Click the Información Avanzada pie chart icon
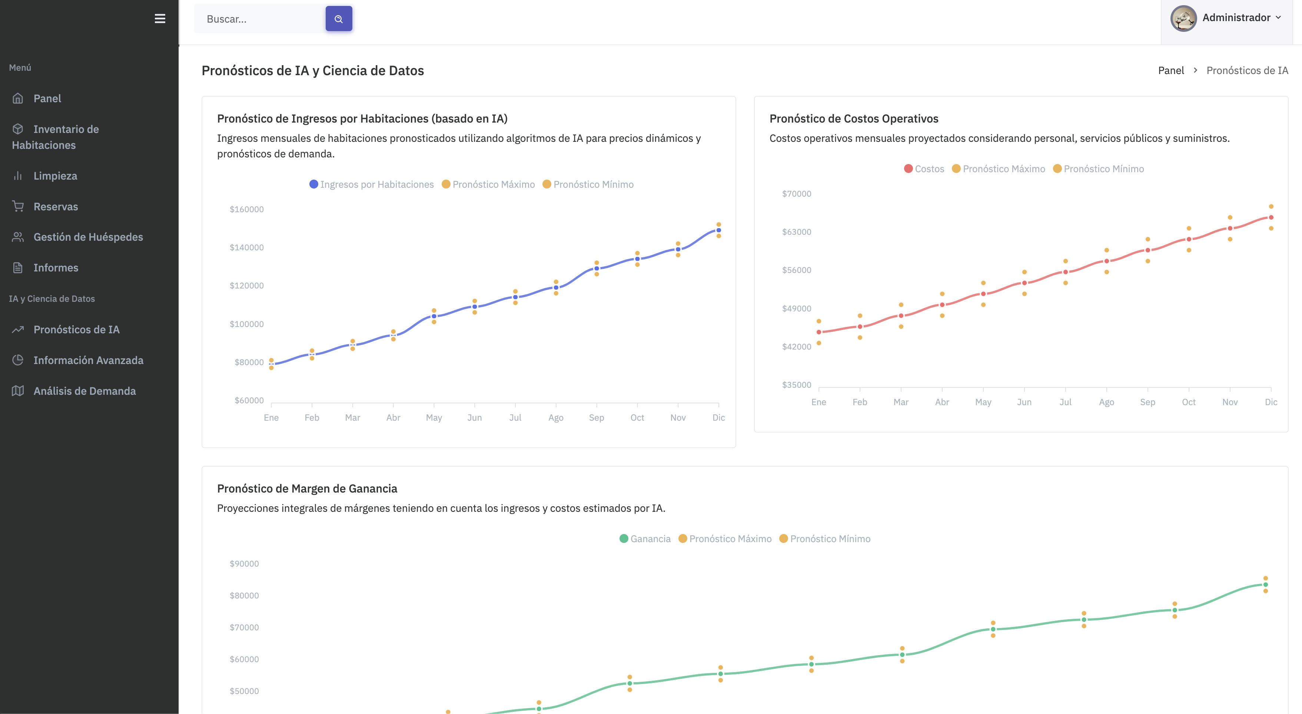This screenshot has width=1302, height=714. coord(18,360)
